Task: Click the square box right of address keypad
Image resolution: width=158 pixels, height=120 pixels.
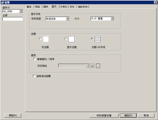Action: (x=98, y=66)
